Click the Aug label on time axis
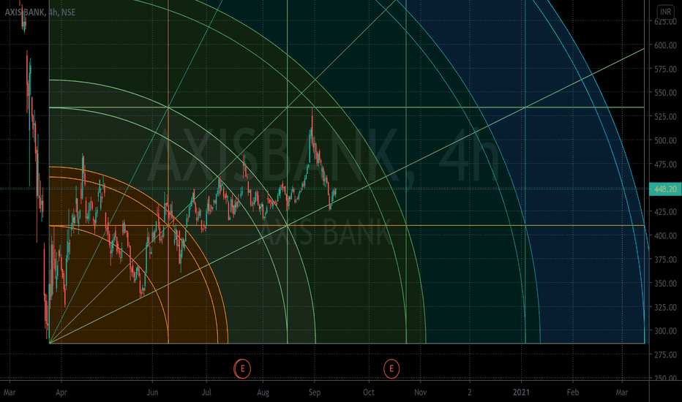The height and width of the screenshot is (402, 682). [263, 392]
